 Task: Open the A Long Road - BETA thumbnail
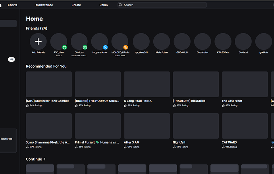tap(147, 84)
